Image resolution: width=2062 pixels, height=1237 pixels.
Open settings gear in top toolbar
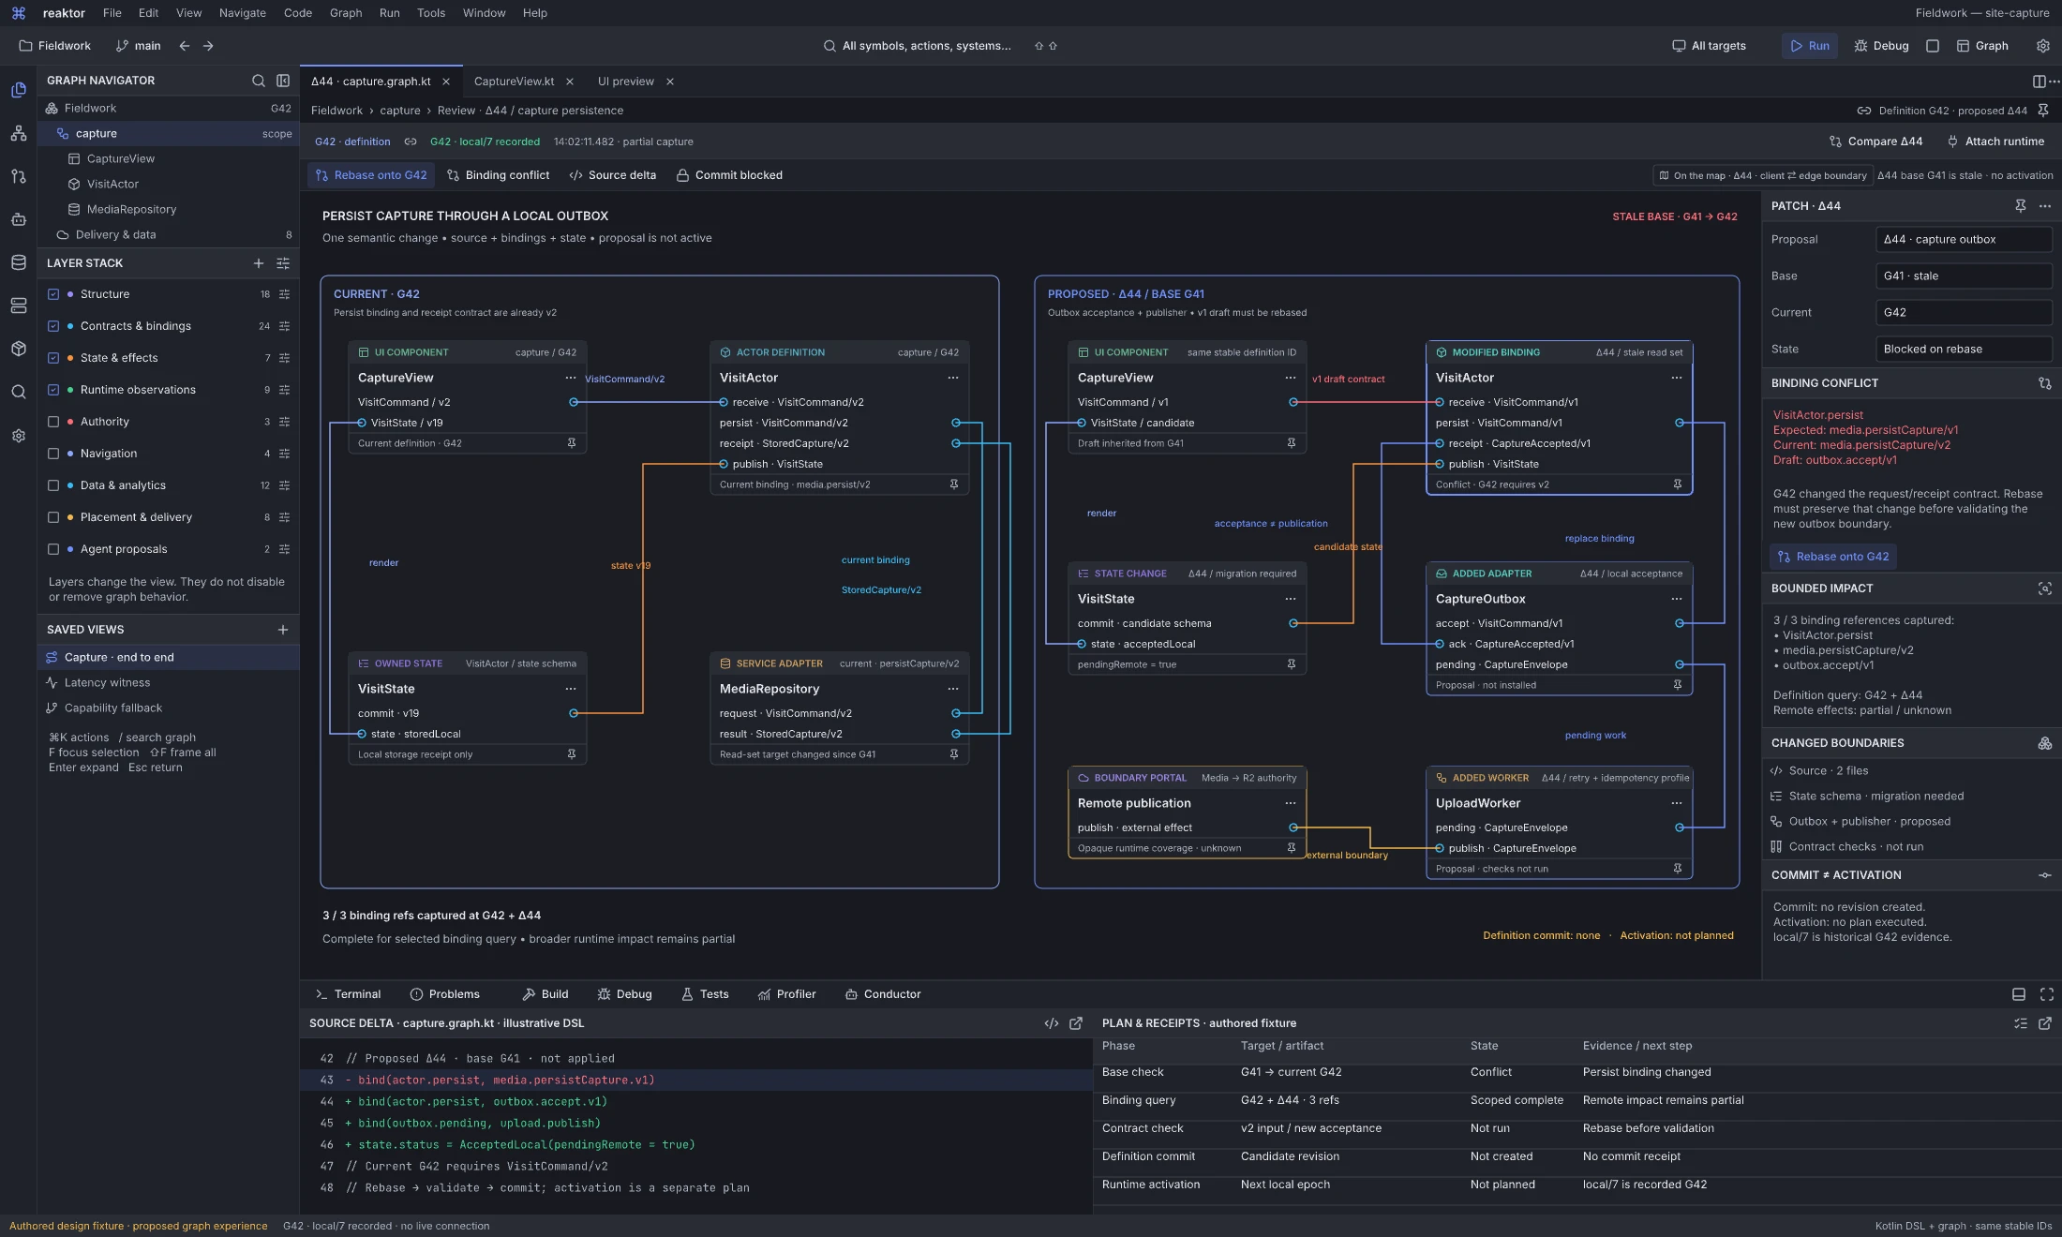pos(2043,46)
